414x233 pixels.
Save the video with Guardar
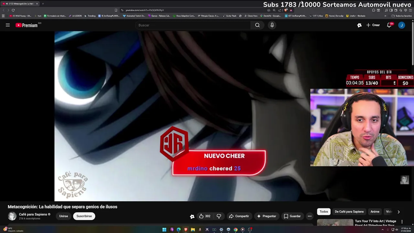tap(292, 216)
